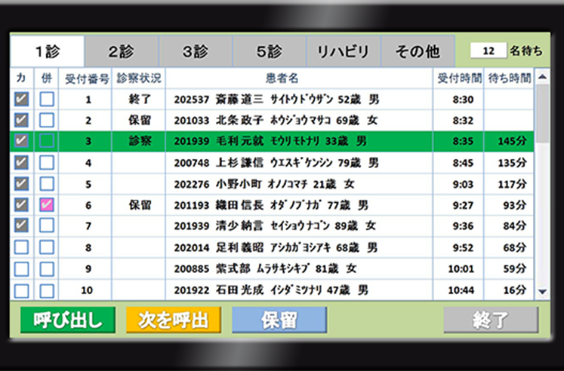The width and height of the screenshot is (564, 371).
Task: Uncheck the カ checkbox for reception number 1
Action: (21, 99)
